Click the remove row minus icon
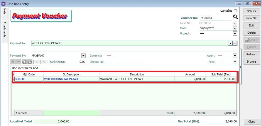The height and width of the screenshot is (126, 262). click(x=18, y=62)
